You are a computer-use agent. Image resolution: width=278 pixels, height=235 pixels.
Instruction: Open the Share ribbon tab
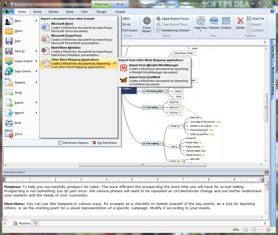pyautogui.click(x=69, y=12)
